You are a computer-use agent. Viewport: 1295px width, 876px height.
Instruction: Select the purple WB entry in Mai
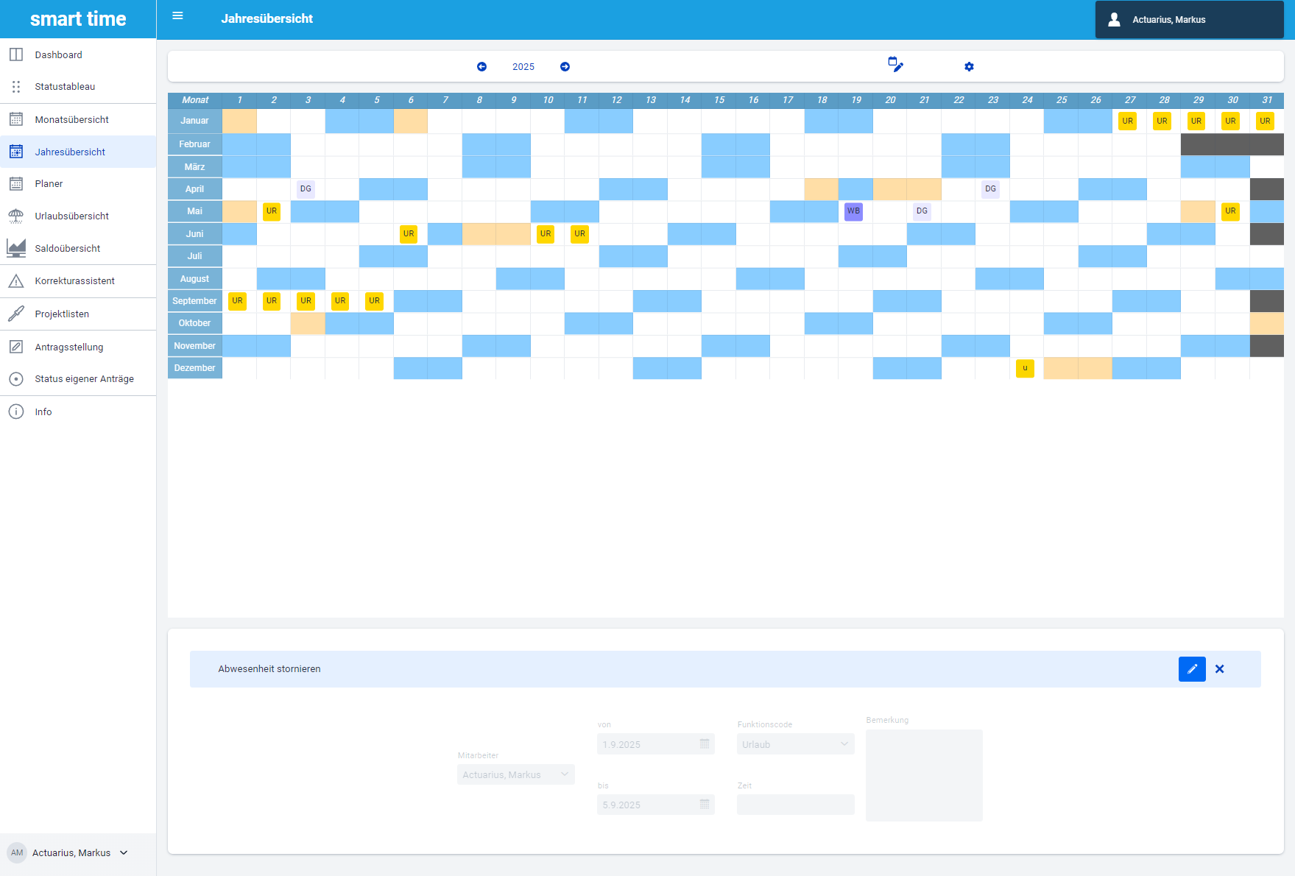click(853, 211)
